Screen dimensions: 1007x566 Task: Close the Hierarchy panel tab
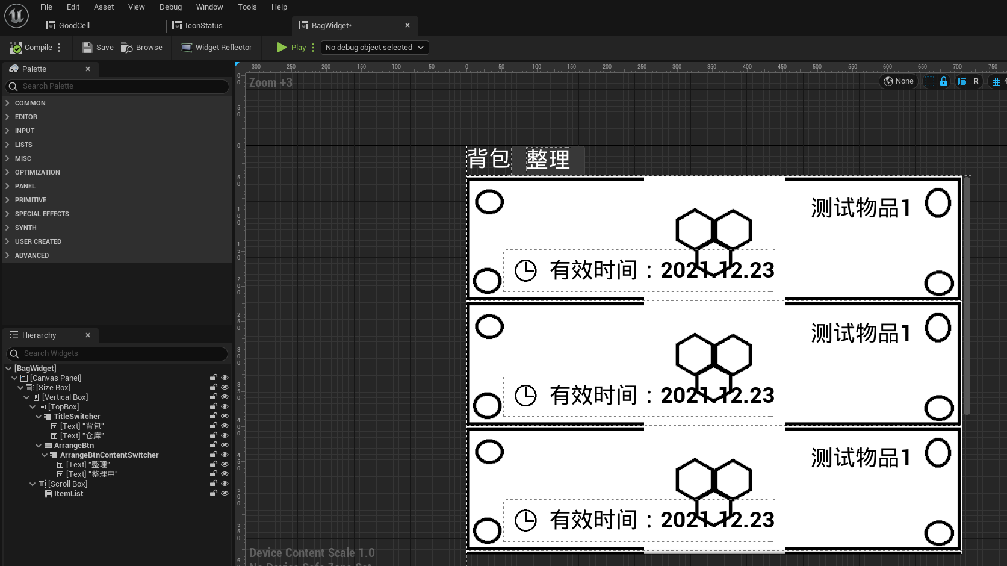coord(88,335)
